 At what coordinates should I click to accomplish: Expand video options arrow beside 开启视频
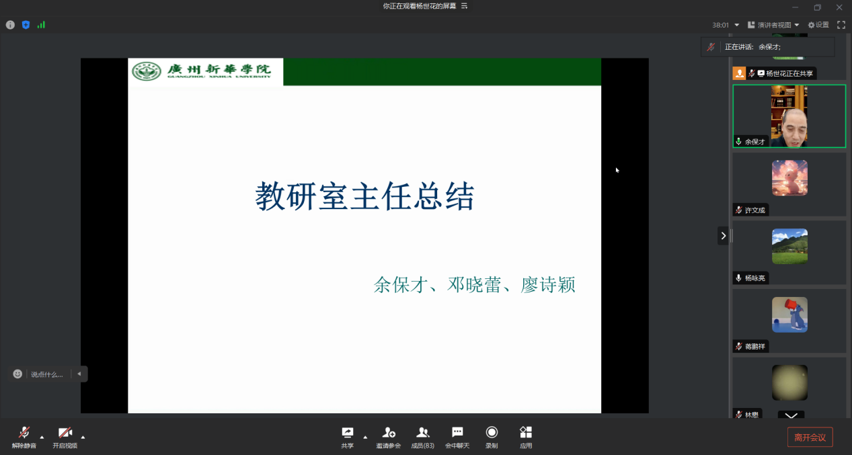[x=83, y=437]
